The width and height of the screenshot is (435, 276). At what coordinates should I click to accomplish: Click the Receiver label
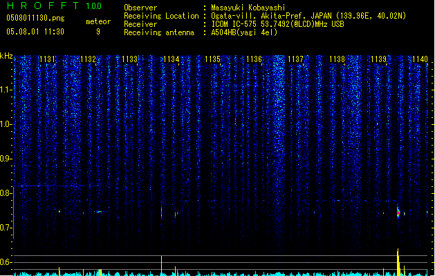click(x=140, y=24)
